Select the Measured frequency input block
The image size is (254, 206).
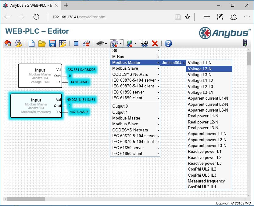point(36,106)
